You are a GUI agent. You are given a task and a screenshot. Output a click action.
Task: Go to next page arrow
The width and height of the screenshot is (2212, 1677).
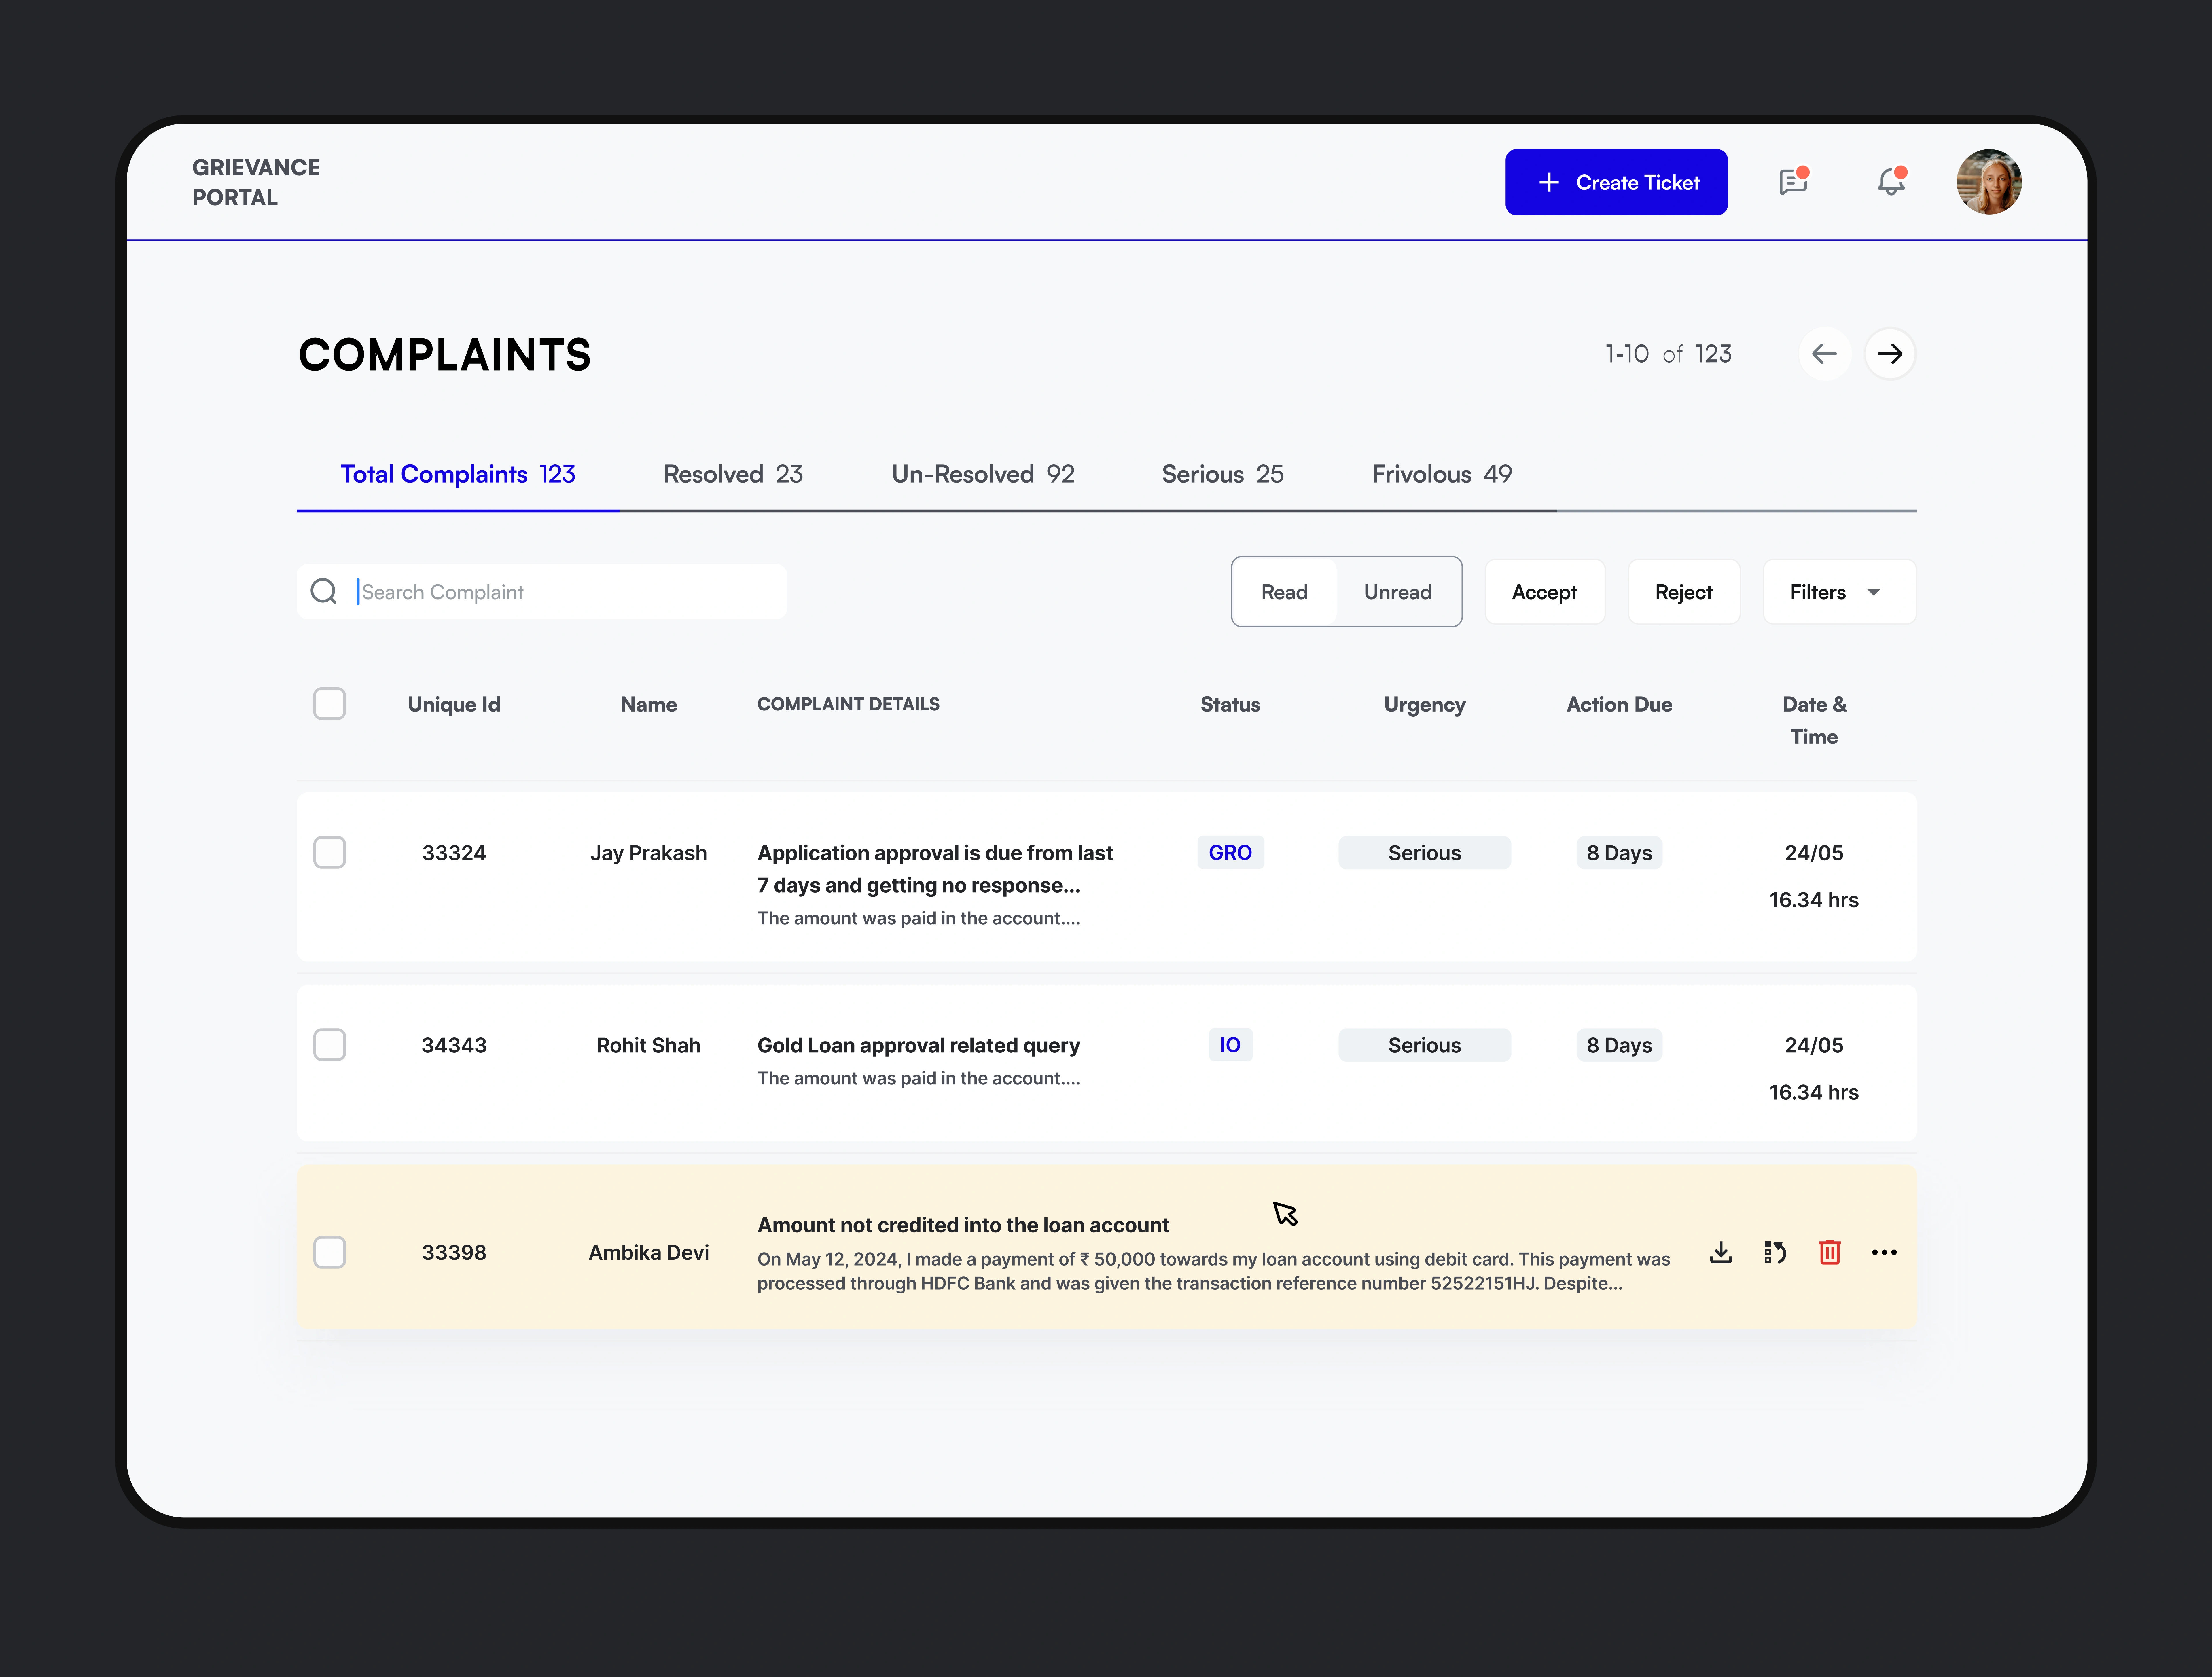1889,354
